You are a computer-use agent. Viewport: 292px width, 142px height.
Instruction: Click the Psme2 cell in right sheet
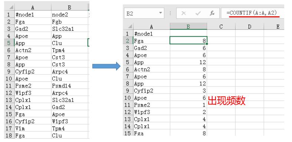pyautogui.click(x=152, y=105)
